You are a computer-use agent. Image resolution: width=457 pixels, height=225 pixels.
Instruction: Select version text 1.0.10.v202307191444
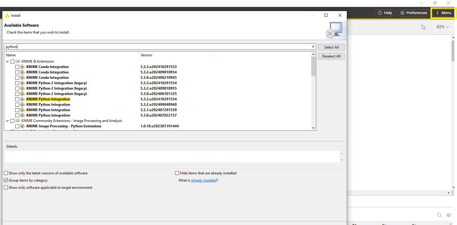[160, 126]
